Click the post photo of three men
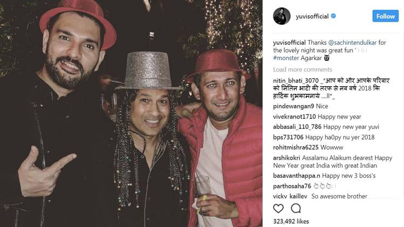The width and height of the screenshot is (404, 227). pyautogui.click(x=131, y=113)
